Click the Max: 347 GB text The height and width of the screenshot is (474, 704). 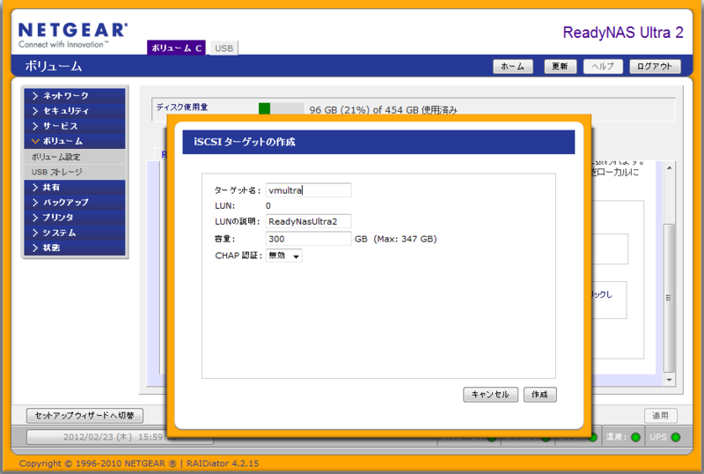[405, 239]
